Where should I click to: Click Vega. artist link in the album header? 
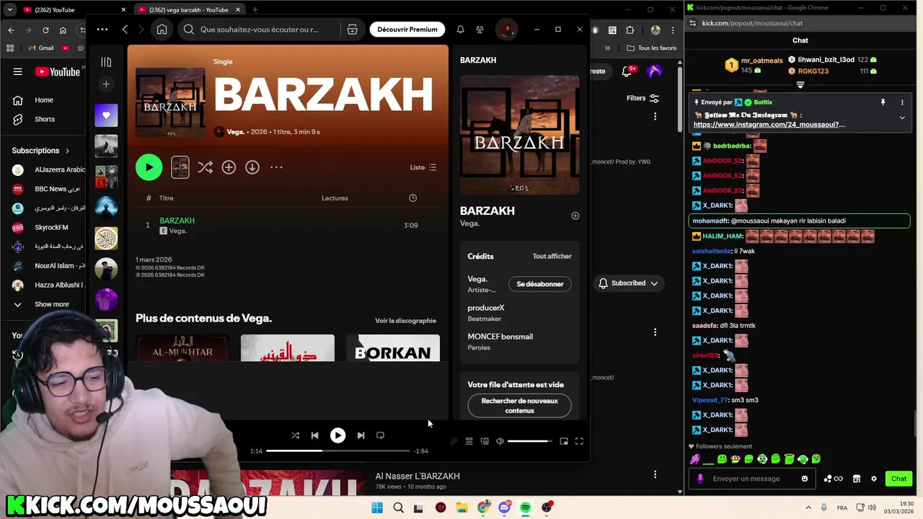tap(236, 132)
